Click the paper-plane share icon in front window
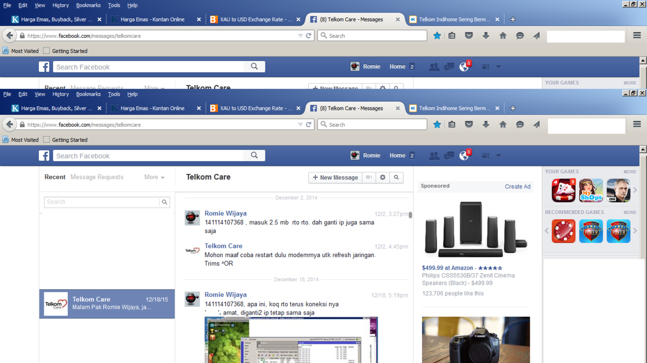 pos(536,125)
